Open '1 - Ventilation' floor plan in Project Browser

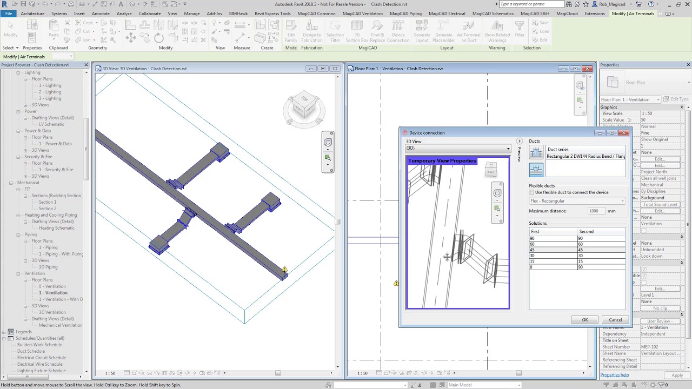coord(53,293)
